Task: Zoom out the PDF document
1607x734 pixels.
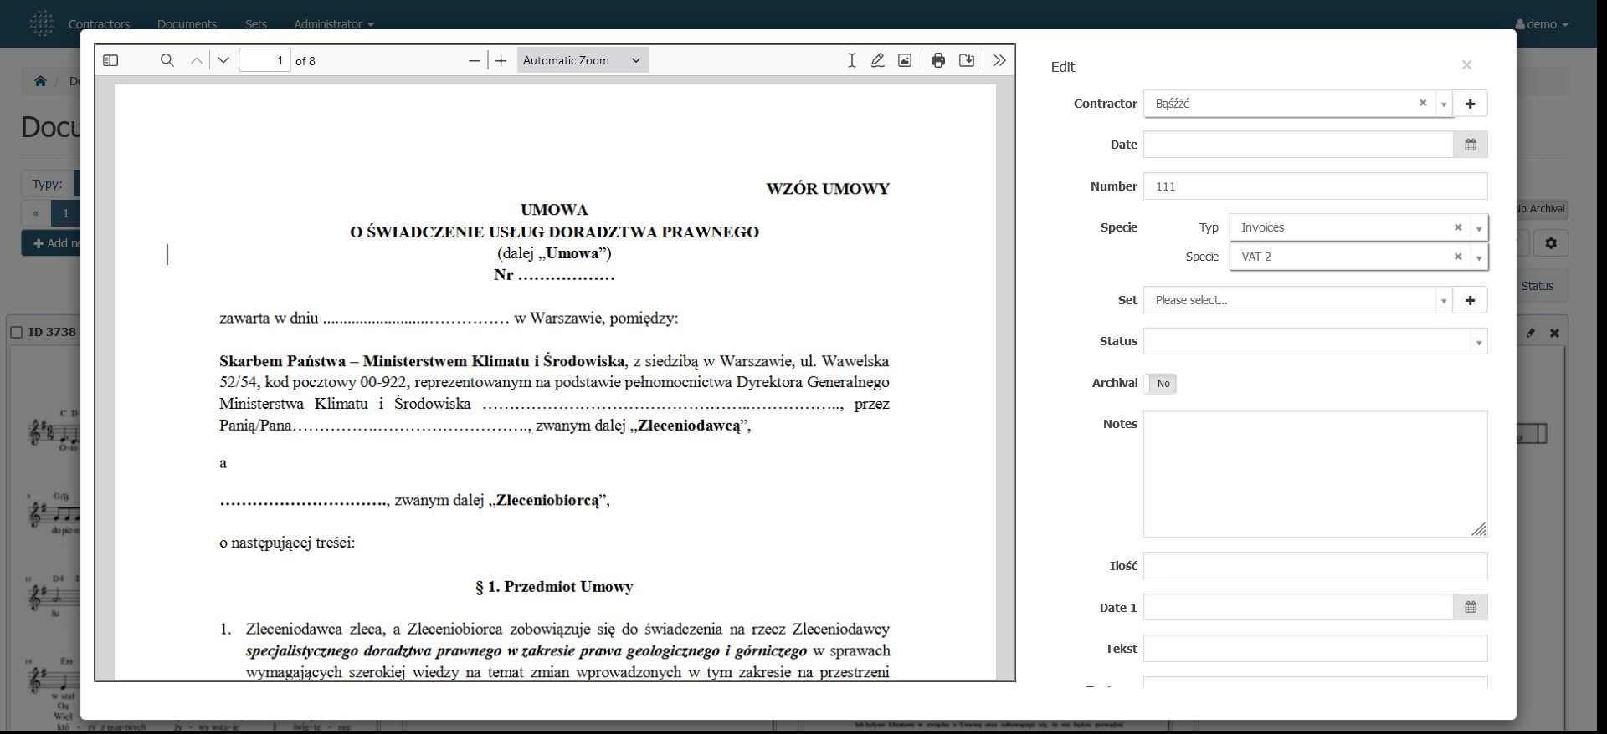Action: [x=475, y=60]
